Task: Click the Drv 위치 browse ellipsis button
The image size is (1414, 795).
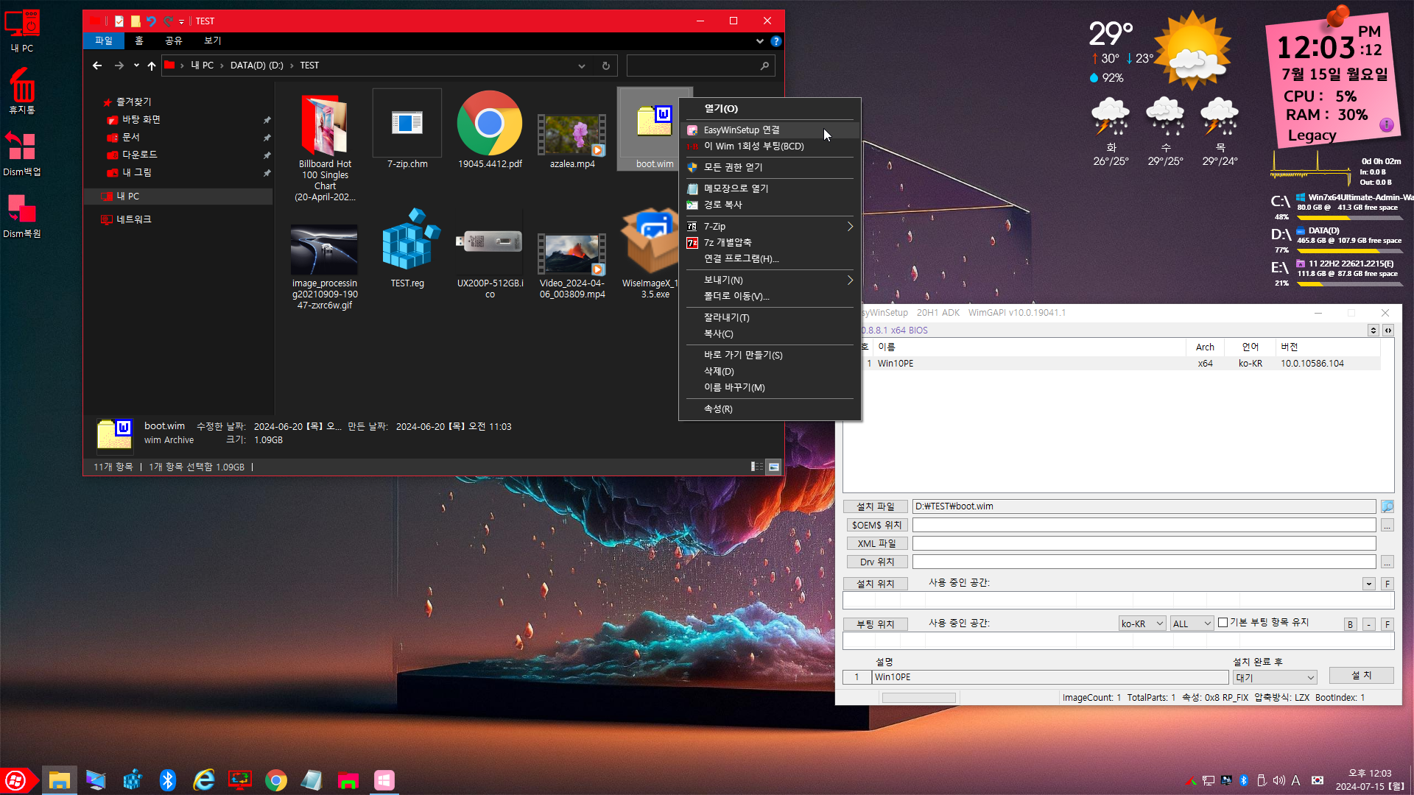Action: pyautogui.click(x=1387, y=562)
